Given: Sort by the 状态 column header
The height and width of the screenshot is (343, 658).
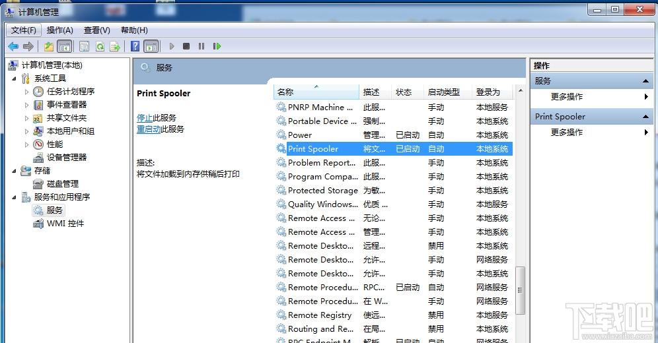Looking at the screenshot, I should tap(408, 92).
